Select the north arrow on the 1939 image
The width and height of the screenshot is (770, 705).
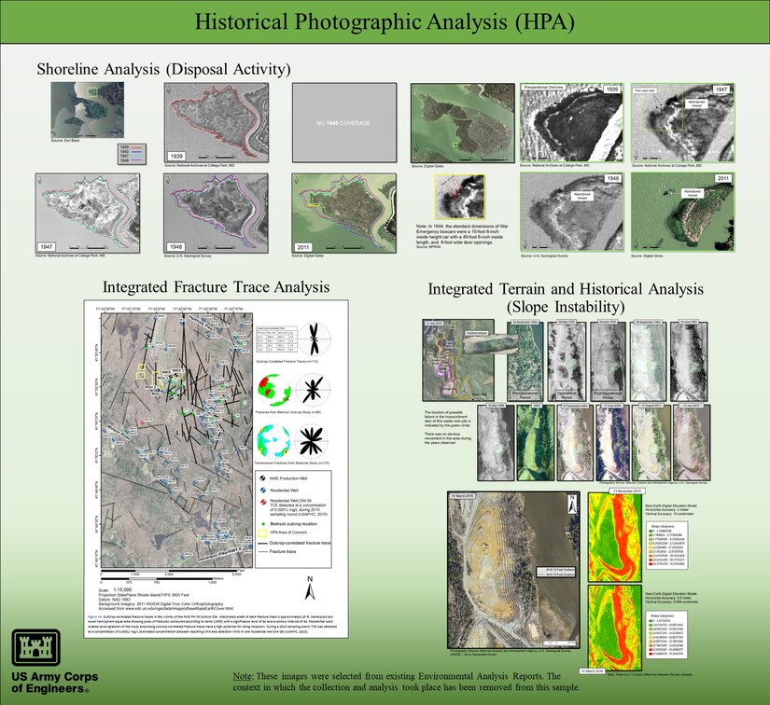[x=167, y=90]
